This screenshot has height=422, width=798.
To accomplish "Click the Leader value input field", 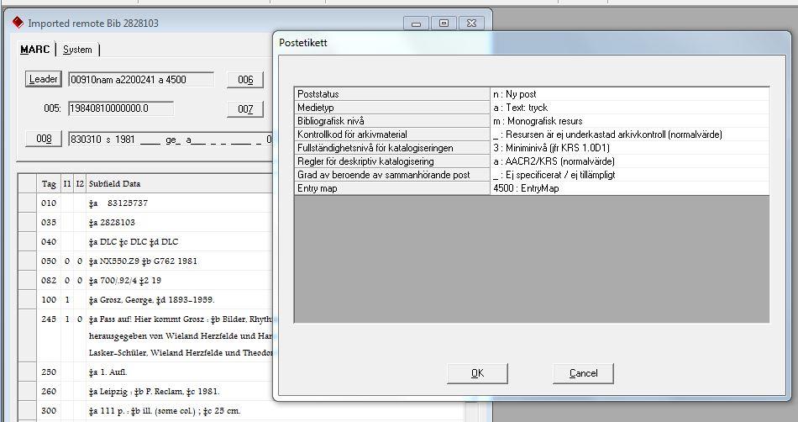I will pos(141,79).
